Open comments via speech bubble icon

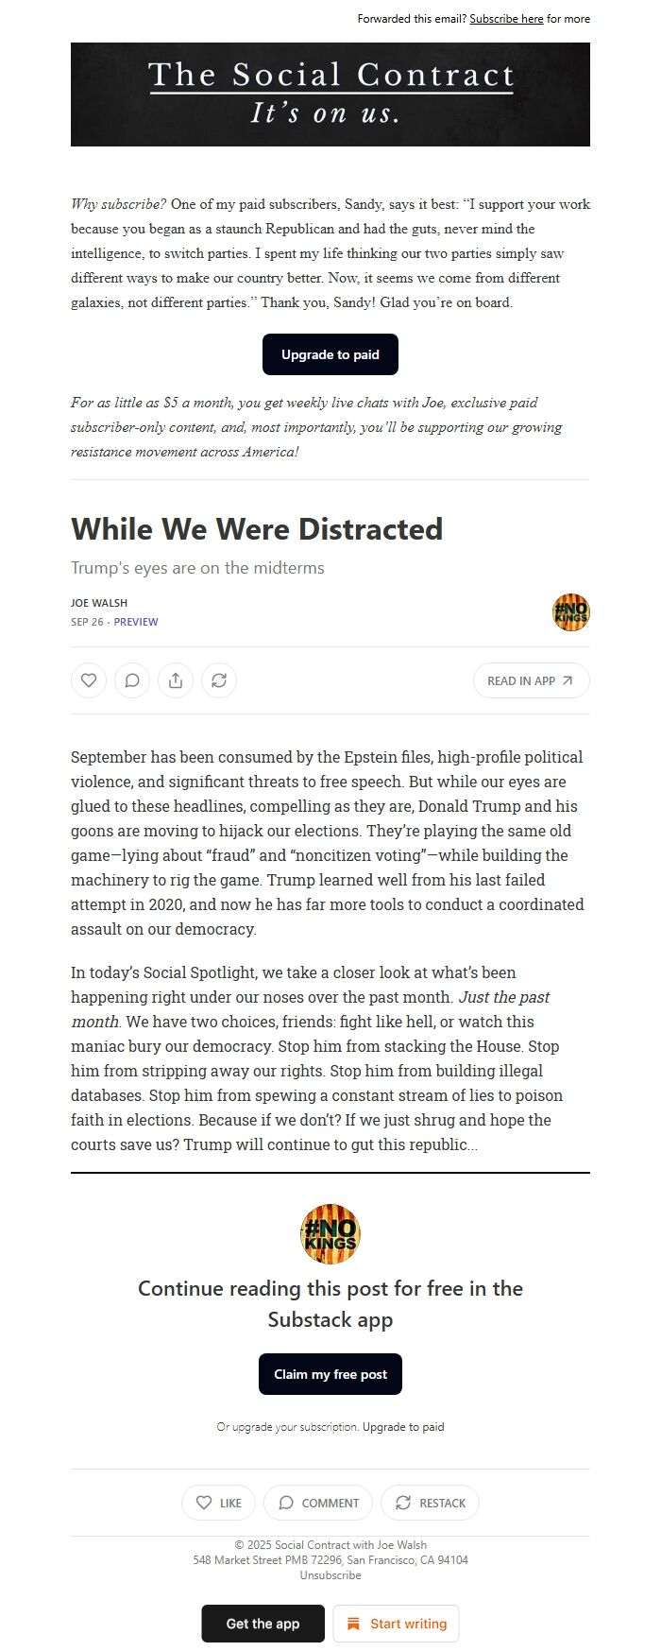(x=132, y=680)
